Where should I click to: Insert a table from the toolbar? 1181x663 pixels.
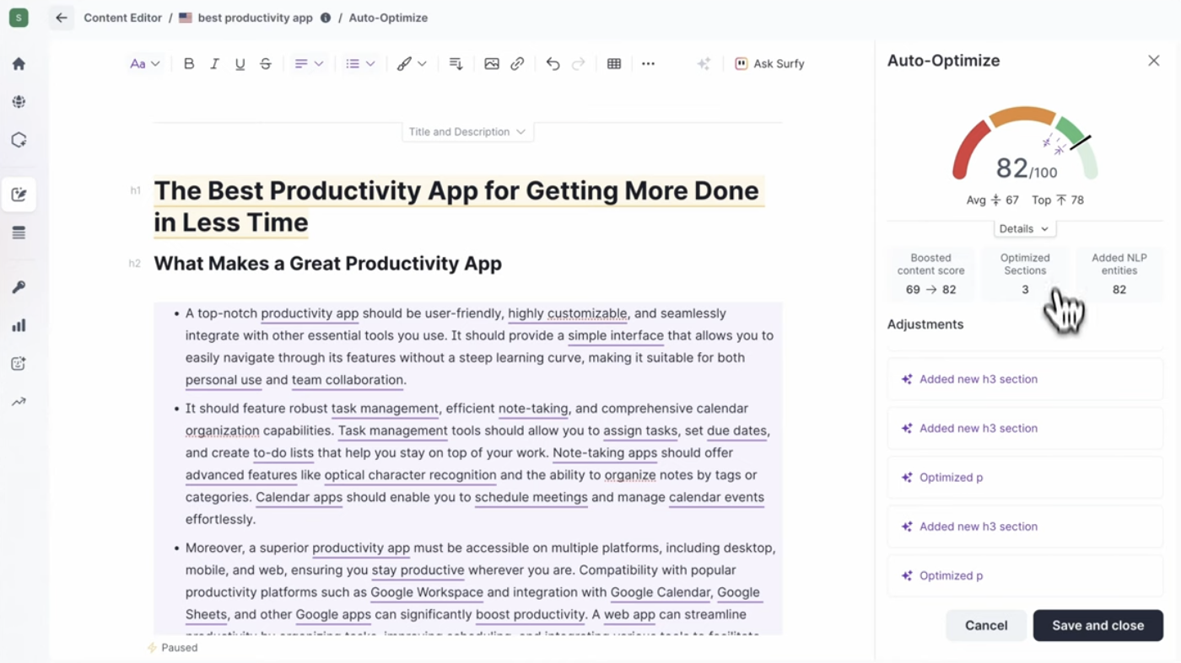(x=614, y=64)
